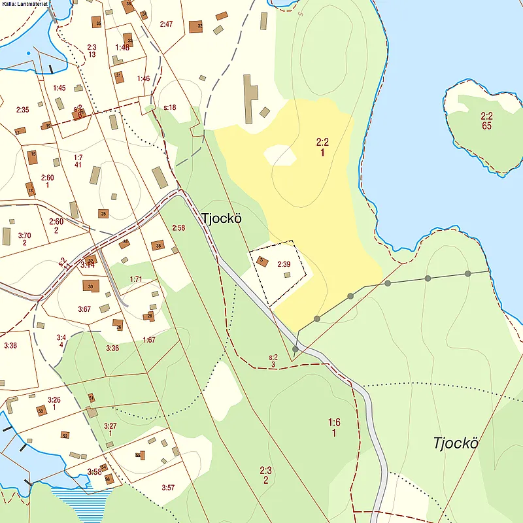
Task: Click parcel label '1:71'
Action: 136,279
